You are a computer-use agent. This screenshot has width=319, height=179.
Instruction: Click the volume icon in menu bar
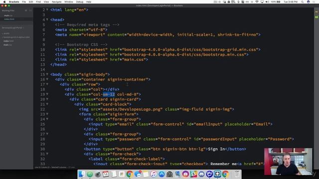point(267,2)
